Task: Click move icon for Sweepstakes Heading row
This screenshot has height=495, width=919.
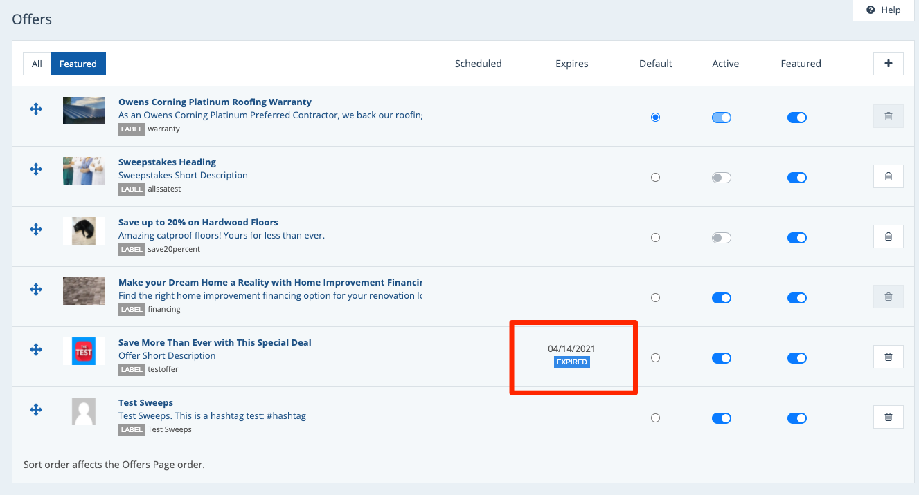Action: tap(36, 169)
